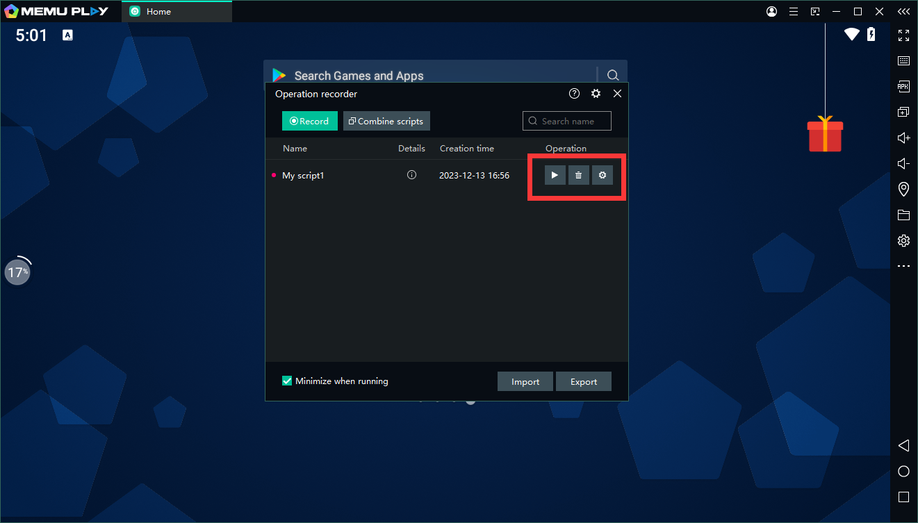The width and height of the screenshot is (918, 523).
Task: Click Combine scripts button
Action: pos(386,121)
